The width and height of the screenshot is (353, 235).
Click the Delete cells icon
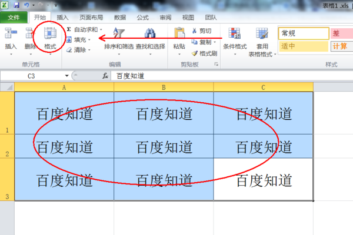30,33
